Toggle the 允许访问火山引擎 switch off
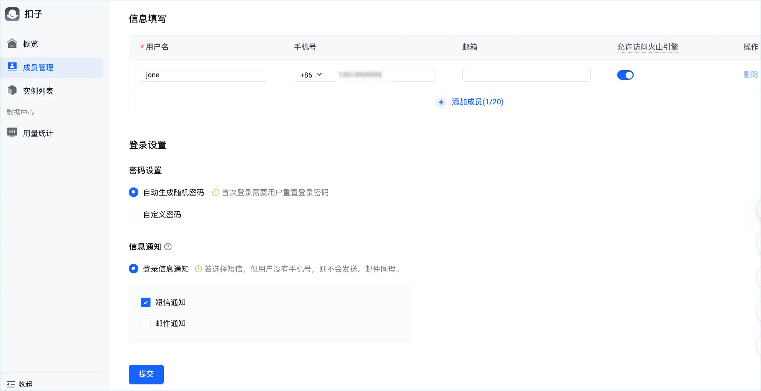761x391 pixels. [625, 75]
